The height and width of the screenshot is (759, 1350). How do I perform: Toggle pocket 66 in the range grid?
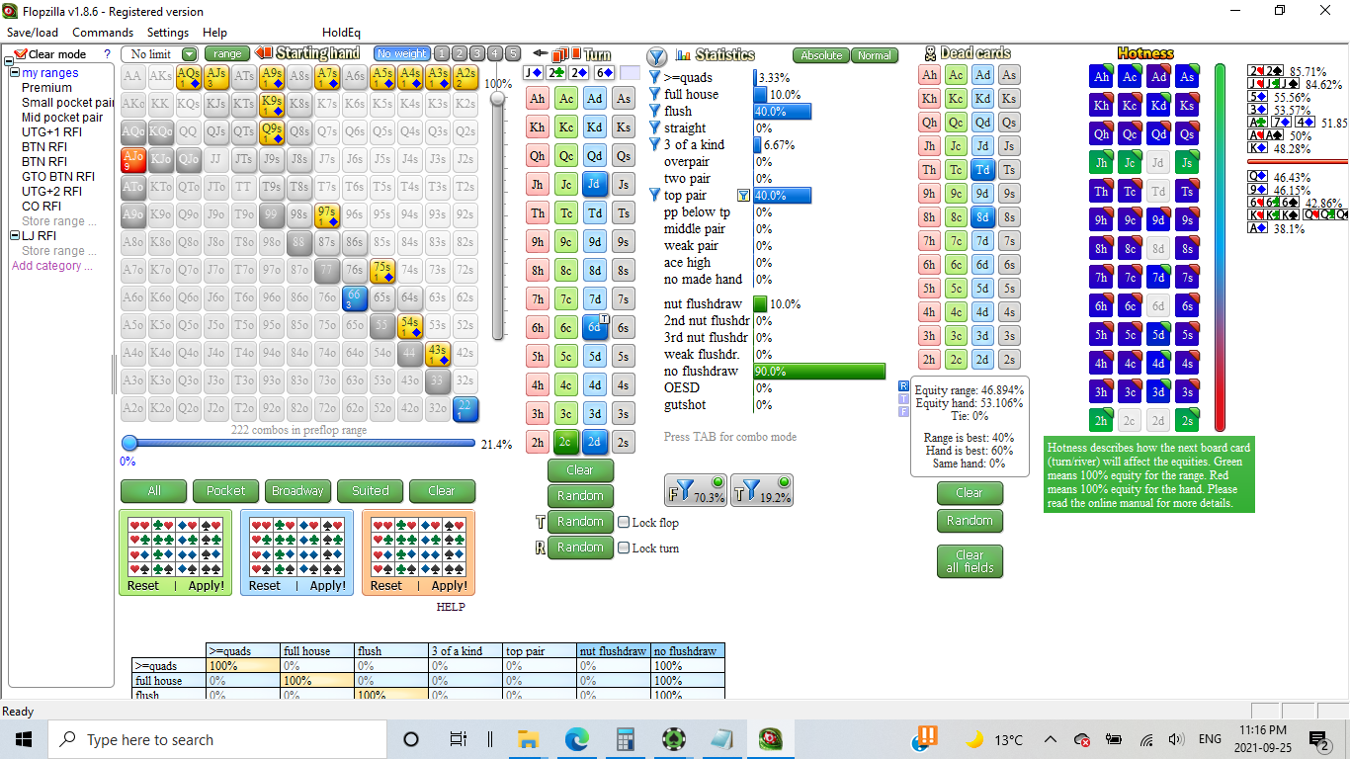[x=355, y=297]
